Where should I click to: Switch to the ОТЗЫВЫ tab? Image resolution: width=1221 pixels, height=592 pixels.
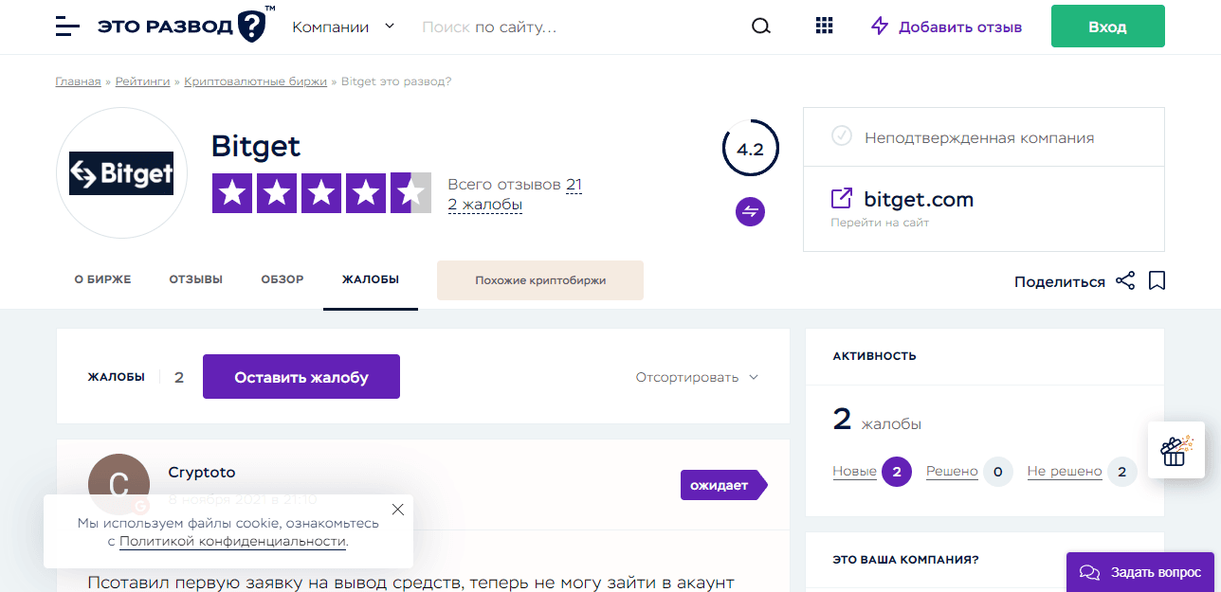point(195,280)
